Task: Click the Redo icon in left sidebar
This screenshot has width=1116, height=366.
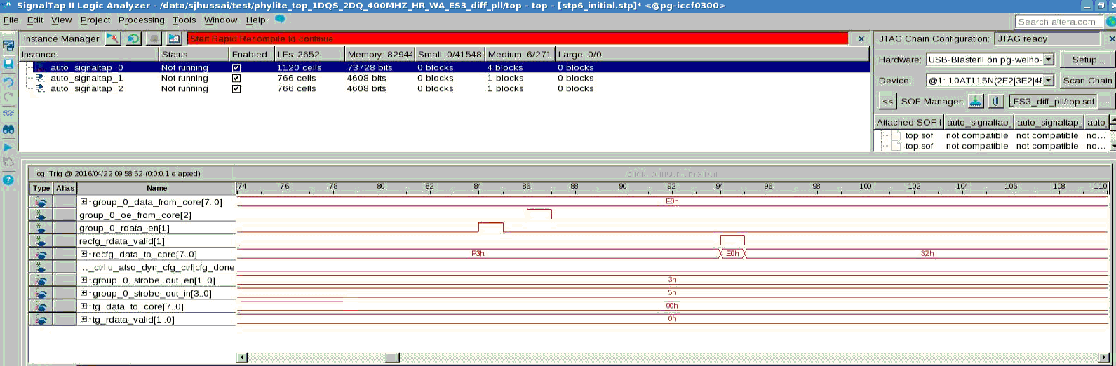Action: (x=8, y=97)
